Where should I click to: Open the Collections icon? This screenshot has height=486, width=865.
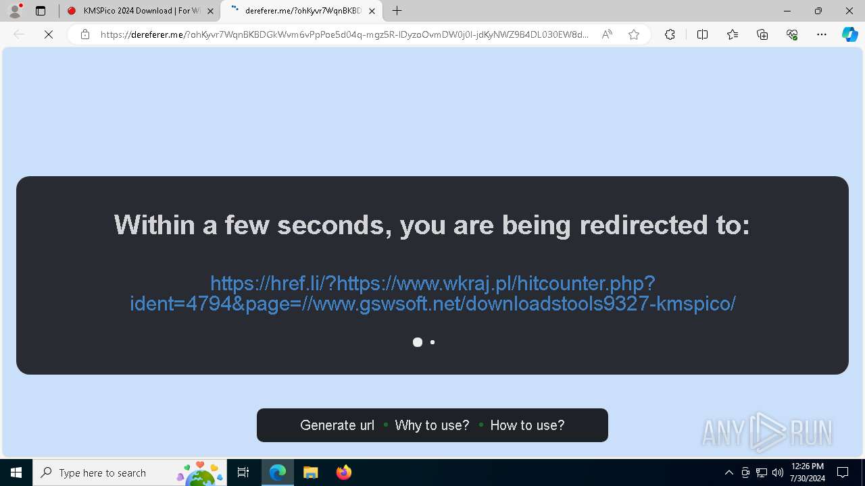tap(762, 34)
